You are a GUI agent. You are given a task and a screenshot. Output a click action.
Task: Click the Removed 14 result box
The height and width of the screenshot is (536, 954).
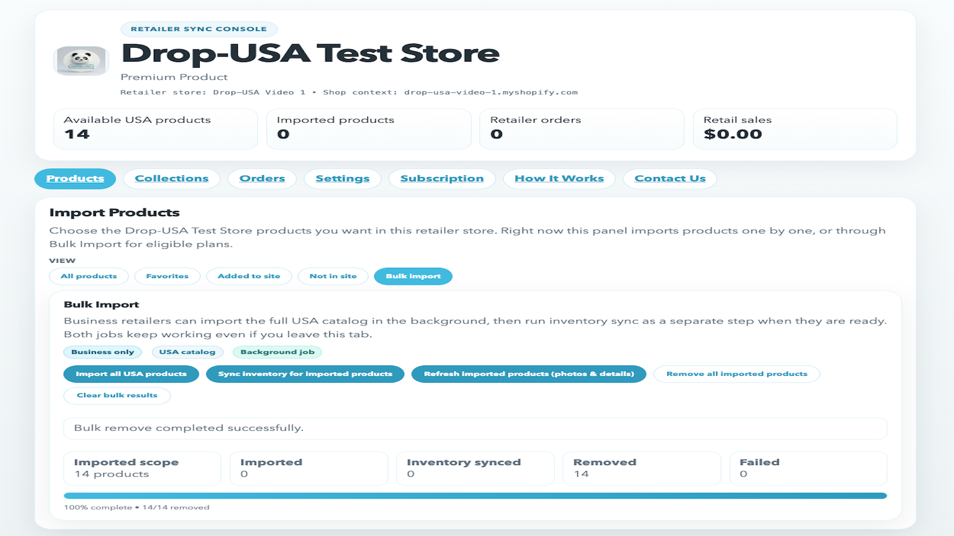tap(642, 468)
